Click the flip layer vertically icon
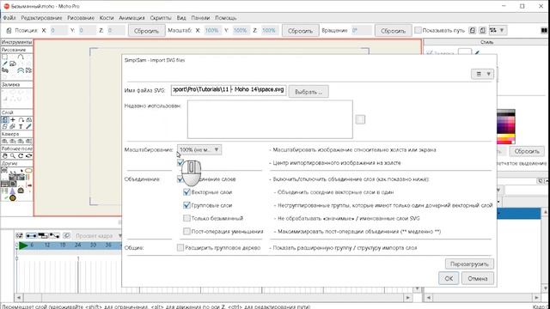The width and height of the screenshot is (550, 309). point(482,31)
